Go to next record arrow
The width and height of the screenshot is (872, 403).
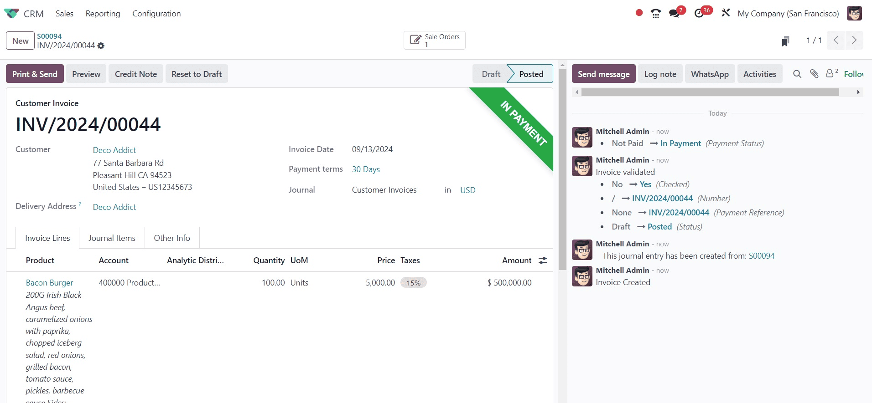[854, 40]
